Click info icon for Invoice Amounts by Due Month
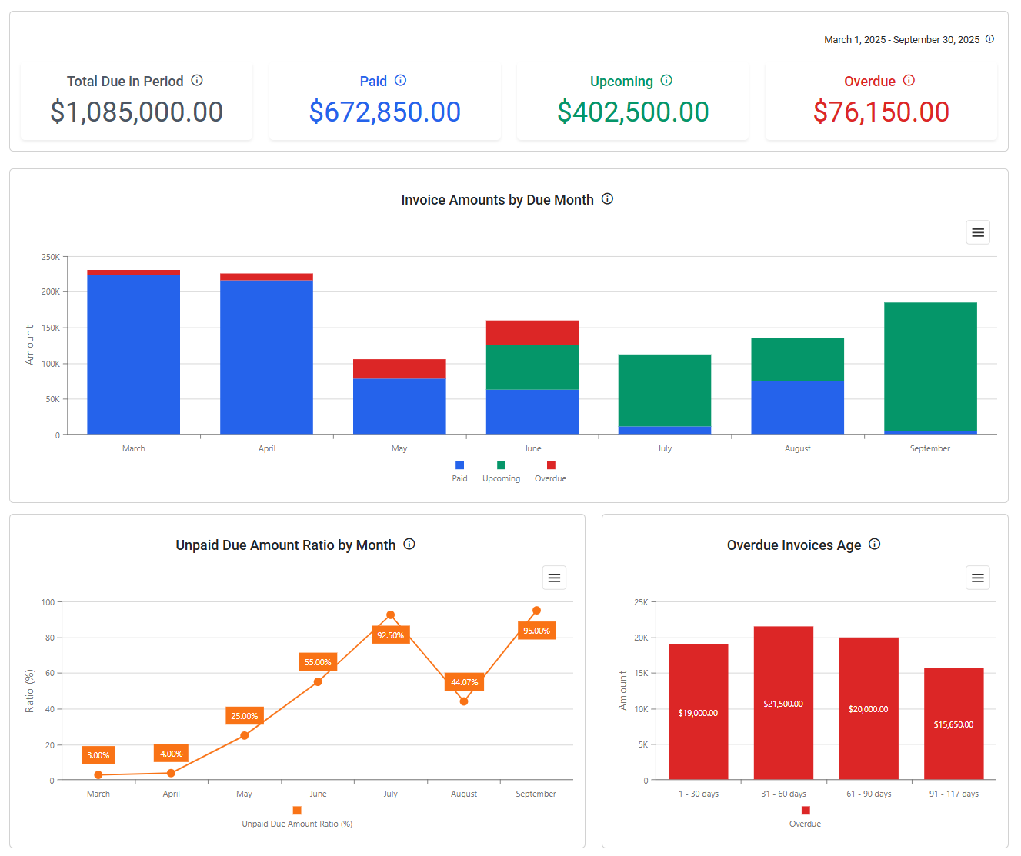Screen dimensions: 1021x856 pos(607,199)
